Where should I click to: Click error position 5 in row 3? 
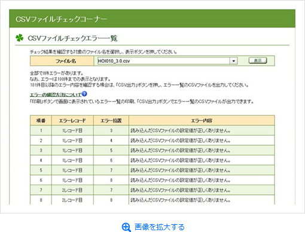pyautogui.click(x=111, y=151)
